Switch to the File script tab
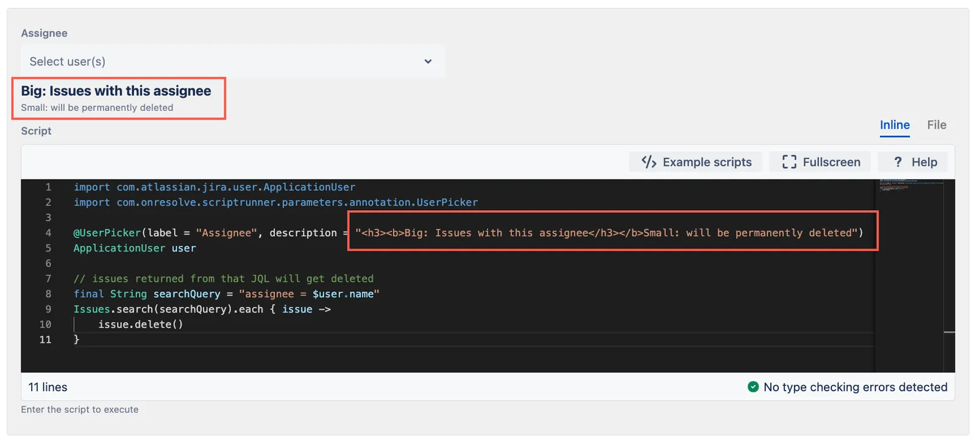Viewport: 975px width, 441px height. click(x=937, y=125)
